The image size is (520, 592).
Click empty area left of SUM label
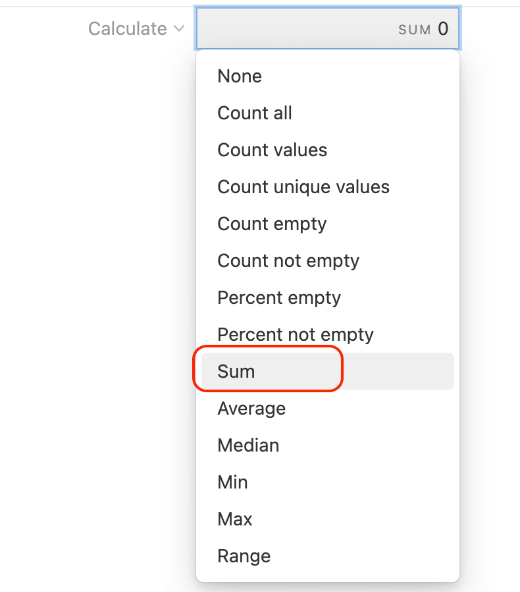point(296,29)
